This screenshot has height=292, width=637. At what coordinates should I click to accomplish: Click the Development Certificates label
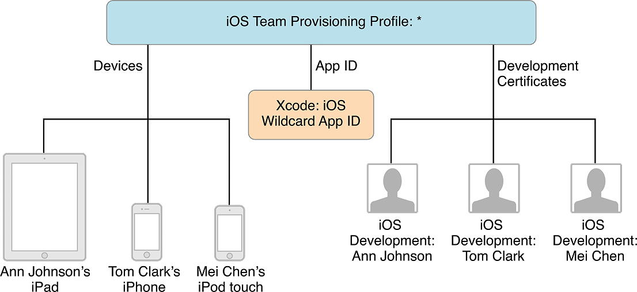[538, 74]
